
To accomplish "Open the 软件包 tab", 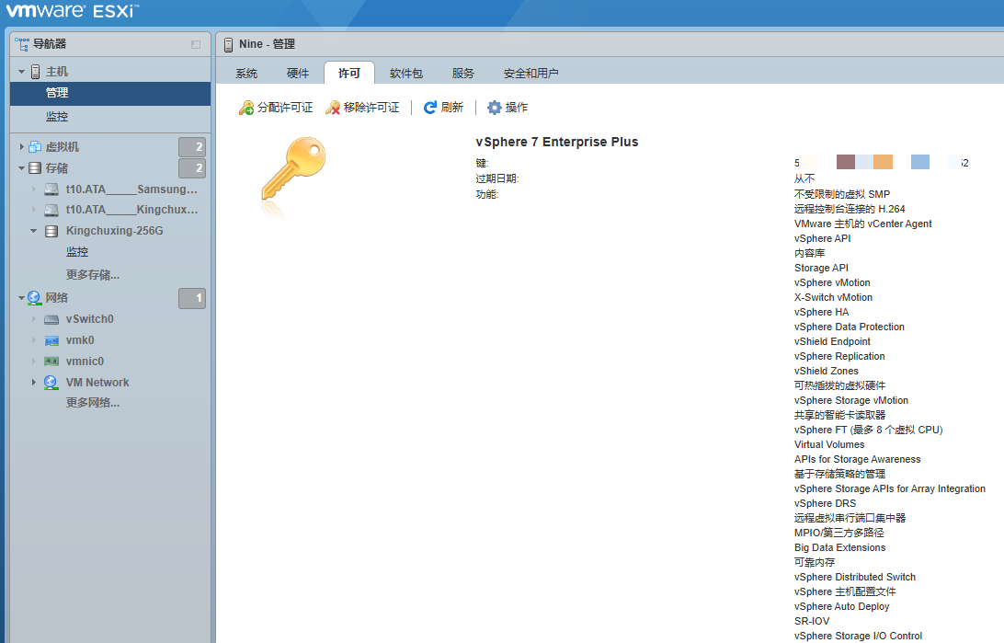I will [406, 73].
